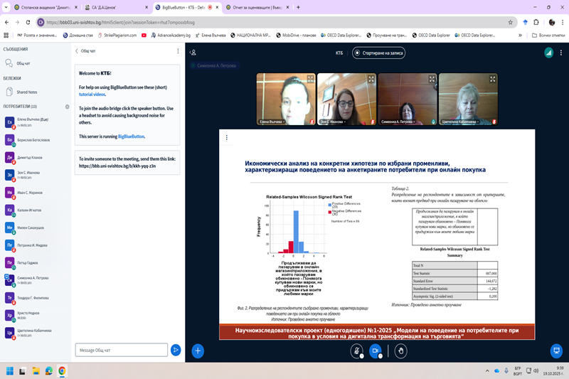Select Общ чат in messages list
569x379 pixels.
23,63
